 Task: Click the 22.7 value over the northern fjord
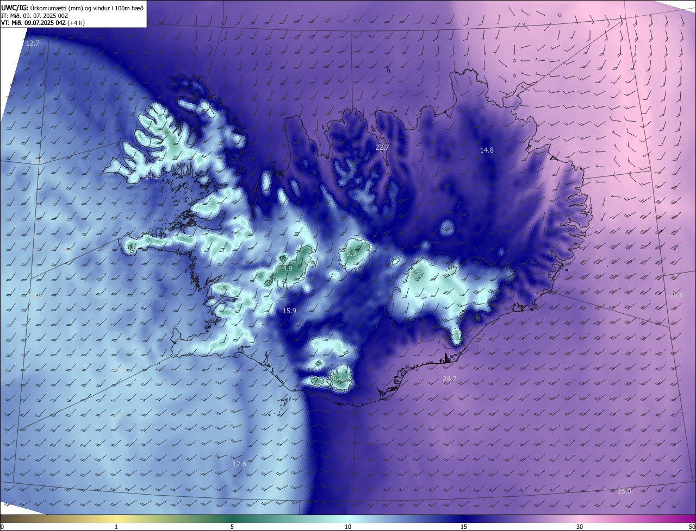pyautogui.click(x=382, y=147)
